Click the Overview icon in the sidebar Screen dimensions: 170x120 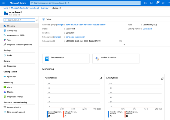(5, 26)
